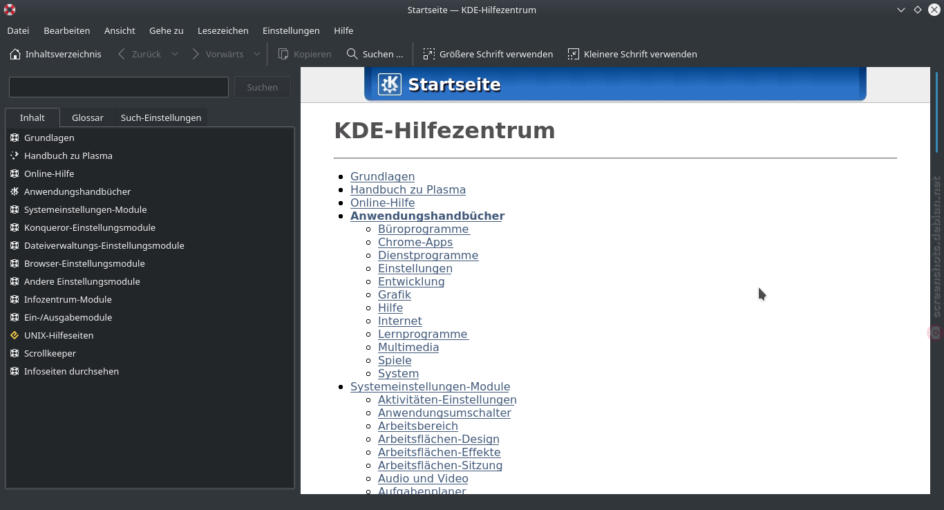The width and height of the screenshot is (944, 510).
Task: Open the System link
Action: (x=398, y=373)
